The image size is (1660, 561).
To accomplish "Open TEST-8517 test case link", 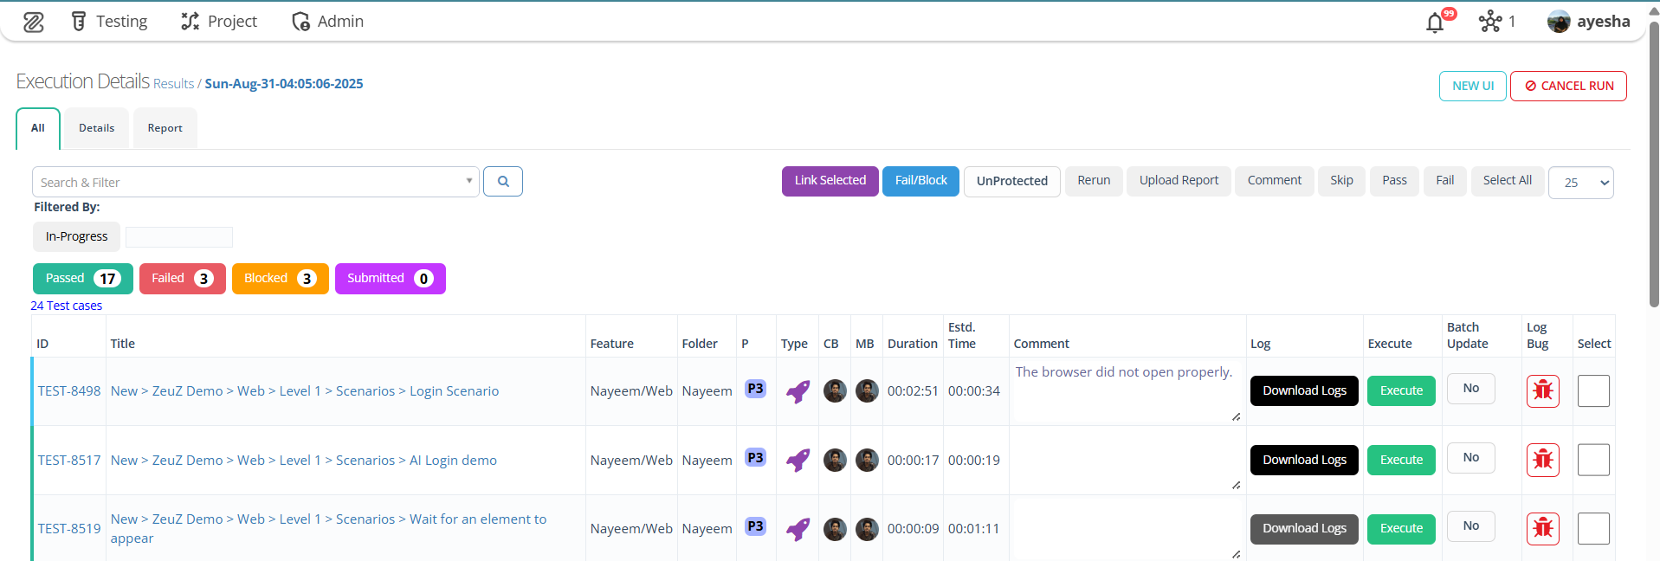I will (x=69, y=461).
